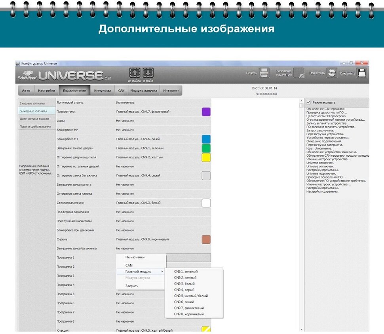
Task: Open the Блокировка при движении dropdown
Action: coord(163,230)
